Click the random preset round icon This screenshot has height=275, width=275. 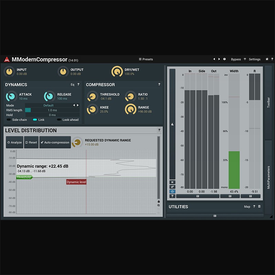[x=224, y=59]
